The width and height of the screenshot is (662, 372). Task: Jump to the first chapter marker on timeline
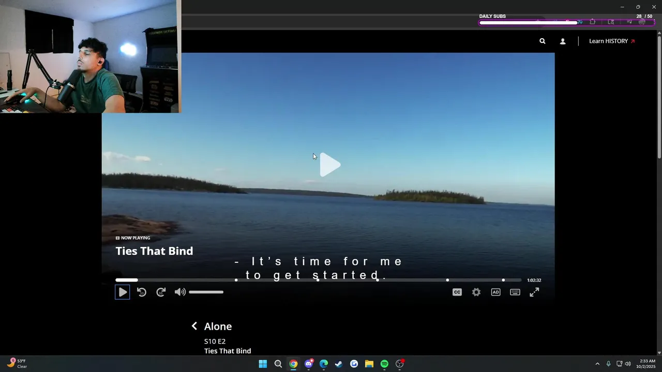[236, 280]
